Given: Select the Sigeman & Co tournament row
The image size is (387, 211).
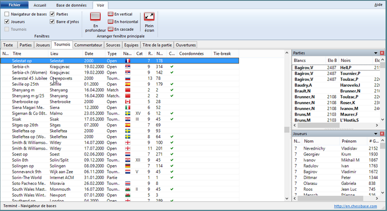Looking at the screenshot, I should click(x=29, y=113).
